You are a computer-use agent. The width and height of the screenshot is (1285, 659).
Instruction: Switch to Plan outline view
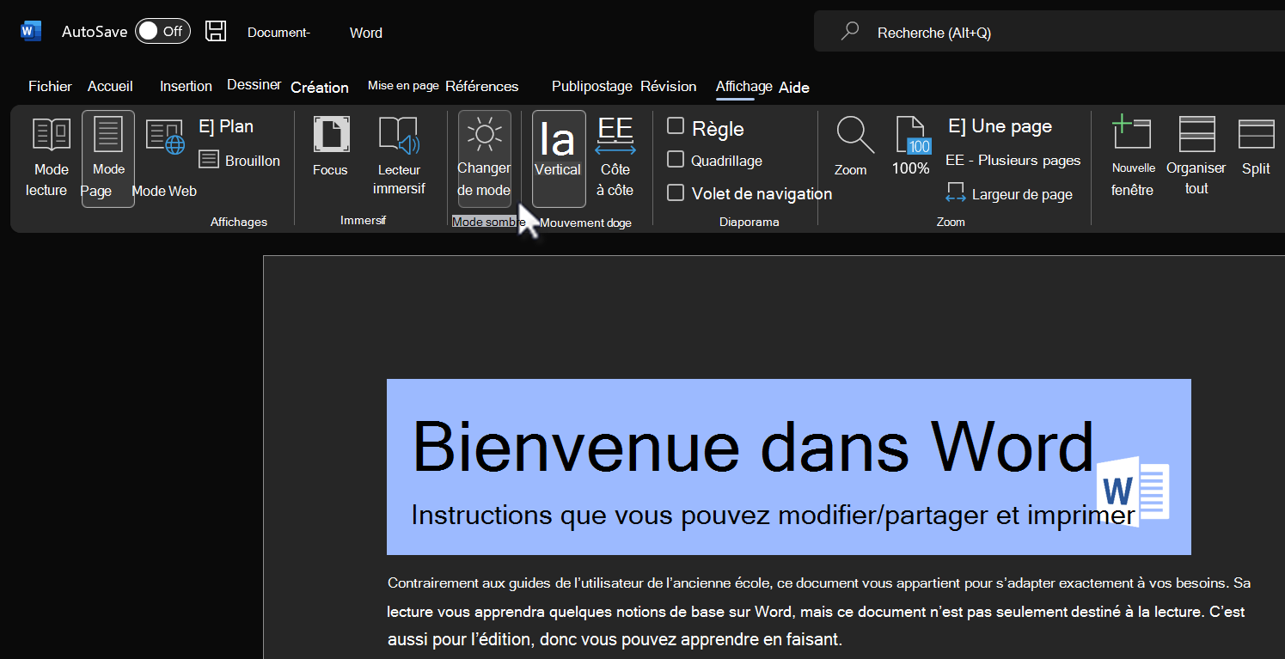(x=226, y=126)
